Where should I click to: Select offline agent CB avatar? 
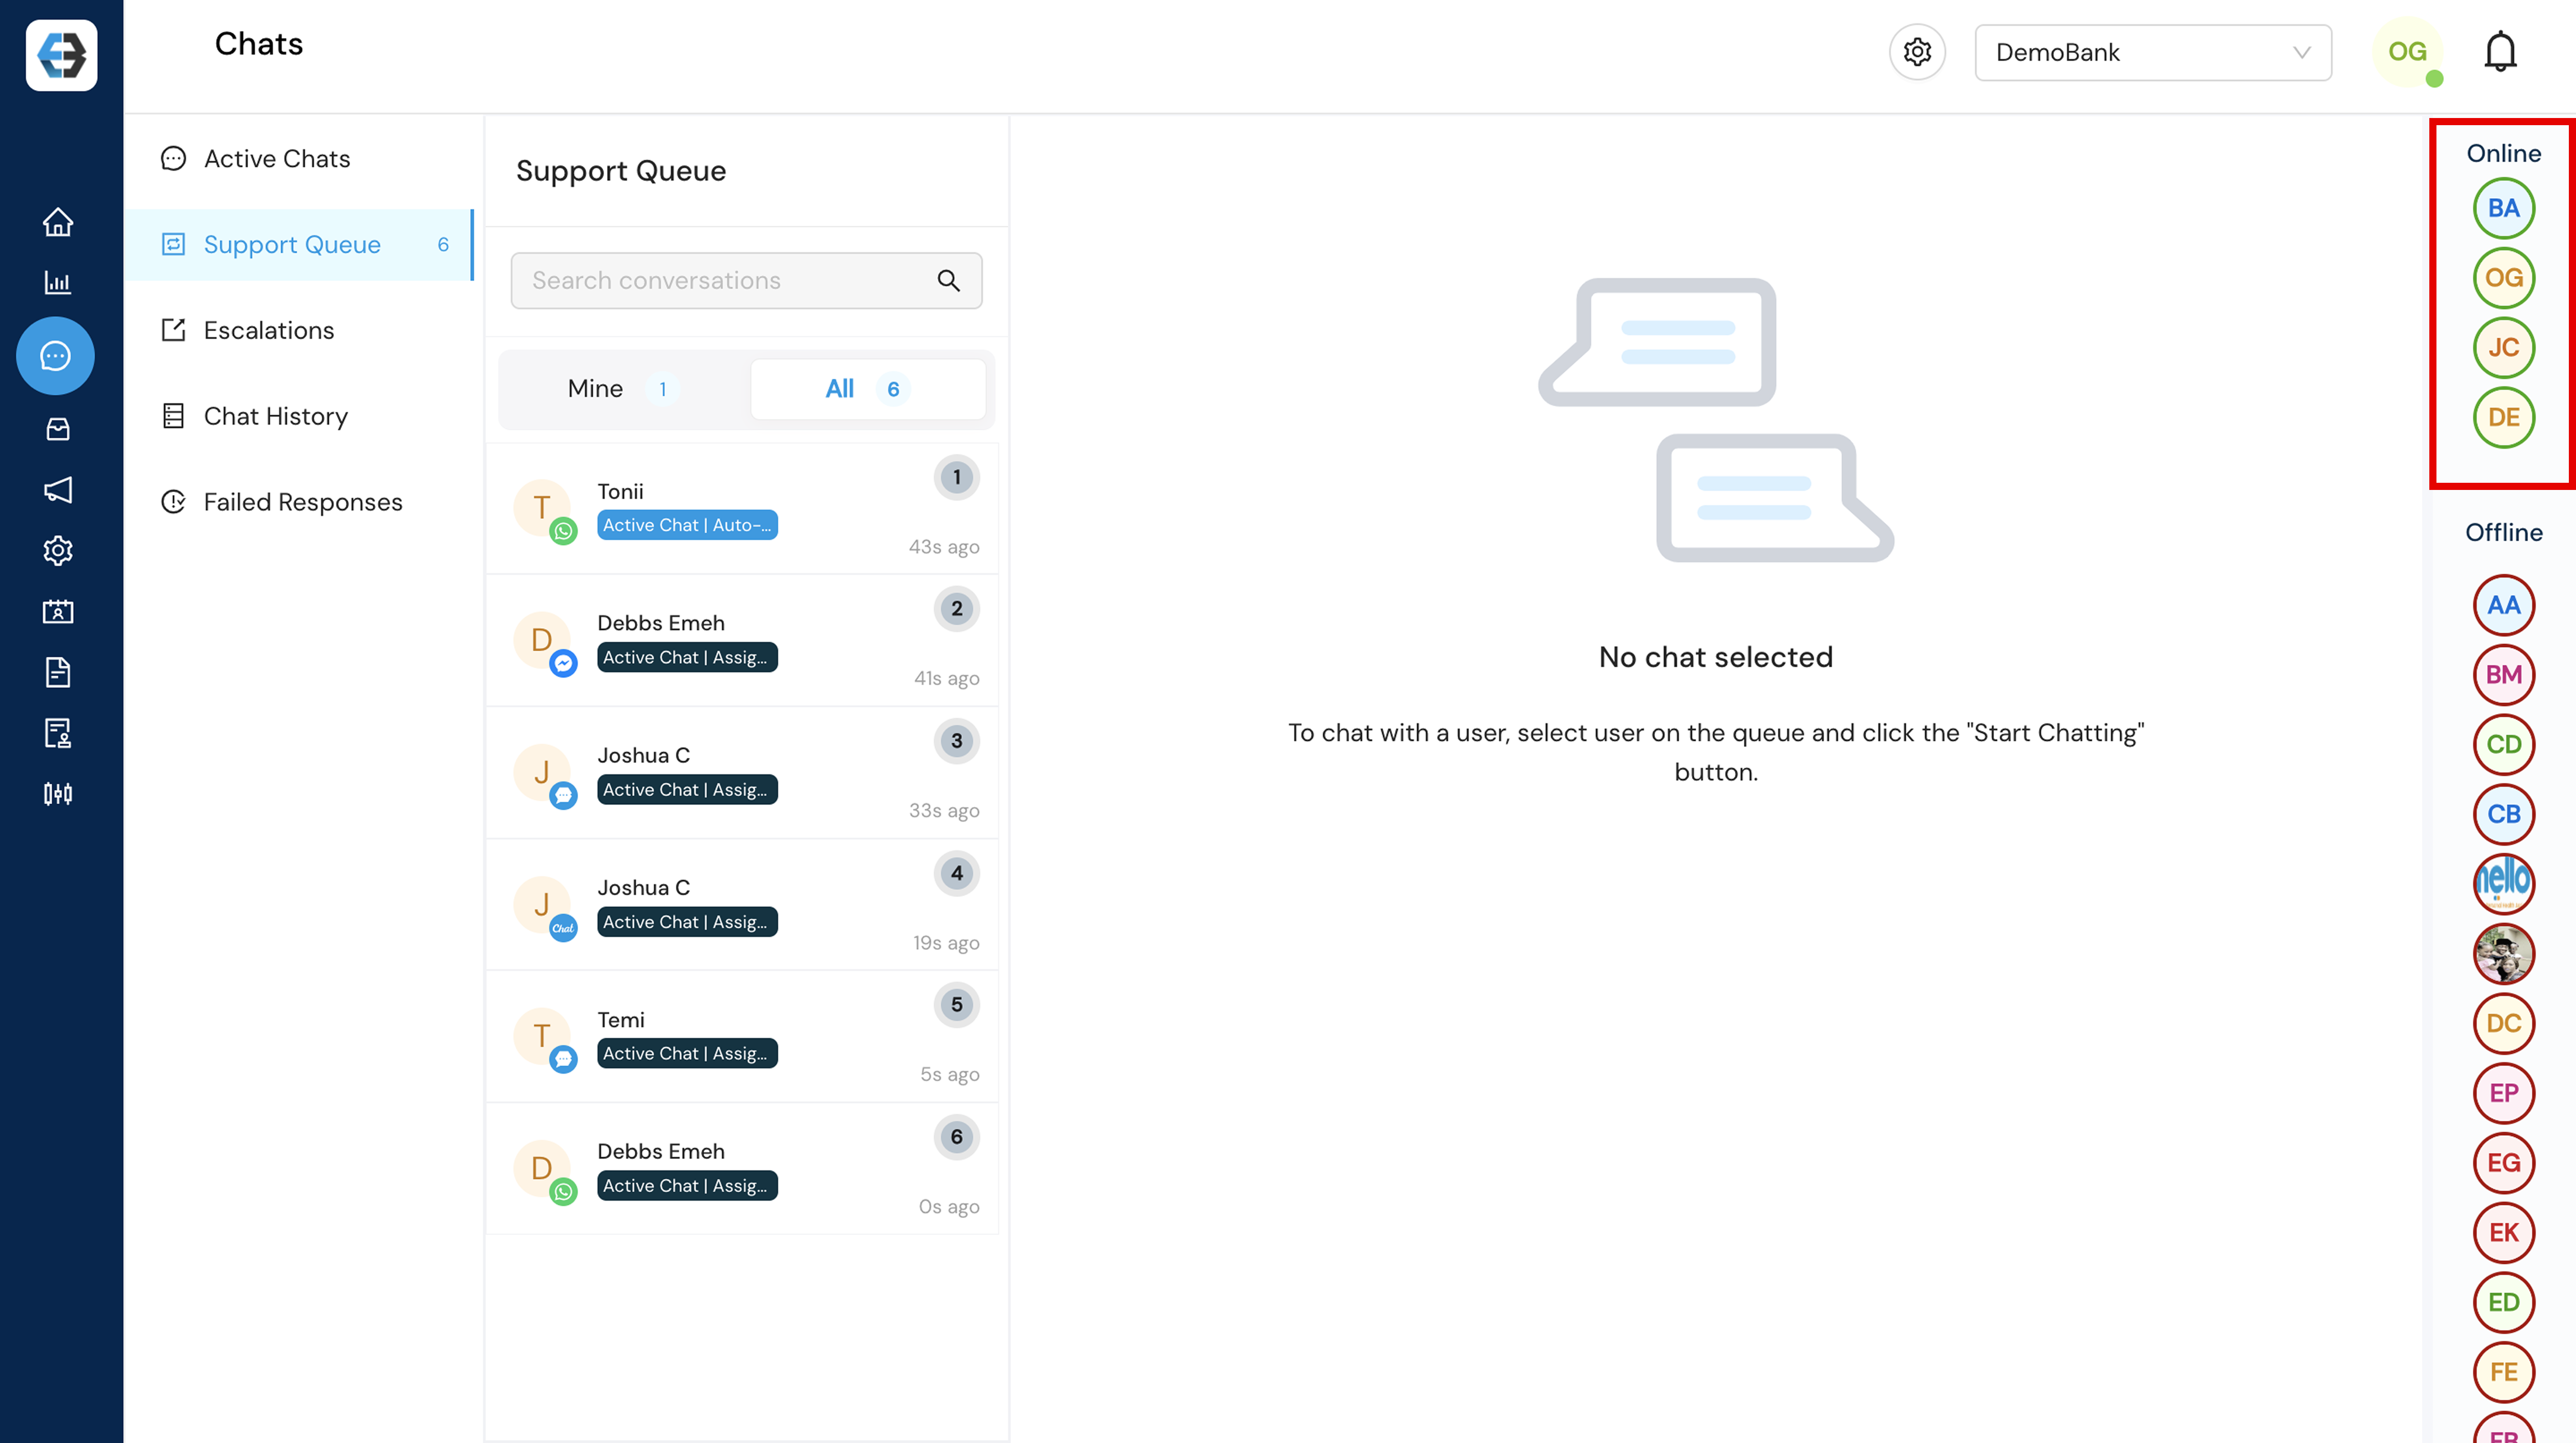[2503, 814]
